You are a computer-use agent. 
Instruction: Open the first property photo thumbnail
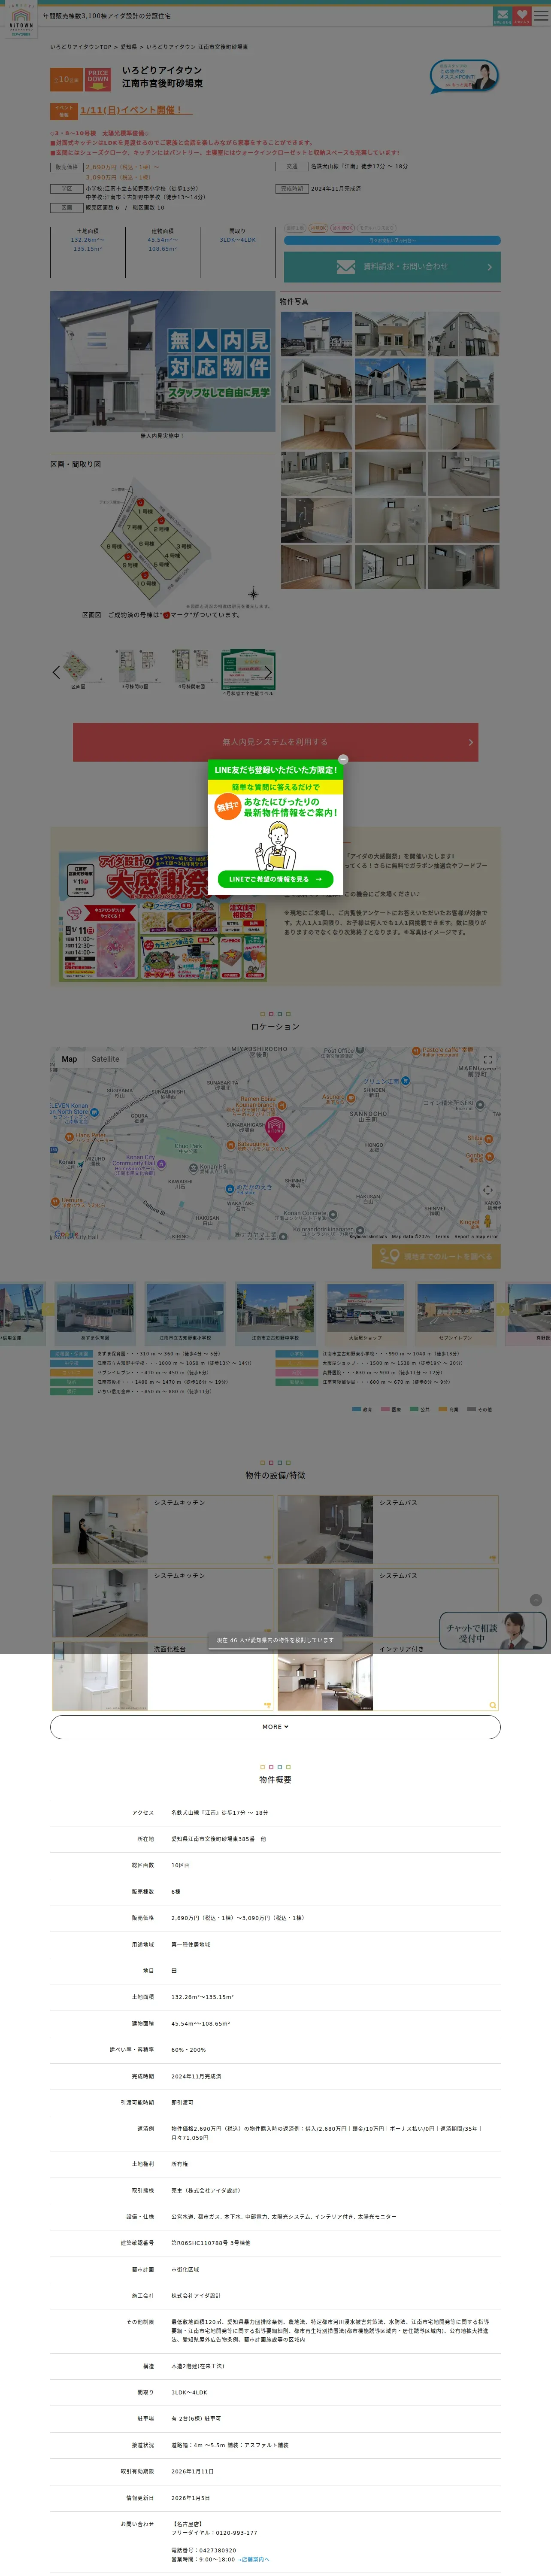click(x=316, y=334)
